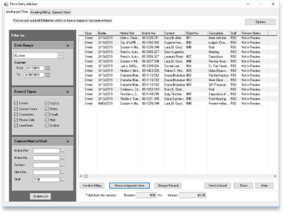Viewport: 283px width, 213px height.
Task: Click the Client No column header
Action: point(196,33)
